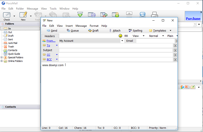203x132 pixels.
Task: Open the My Account dropdown
Action: pyautogui.click(x=122, y=41)
